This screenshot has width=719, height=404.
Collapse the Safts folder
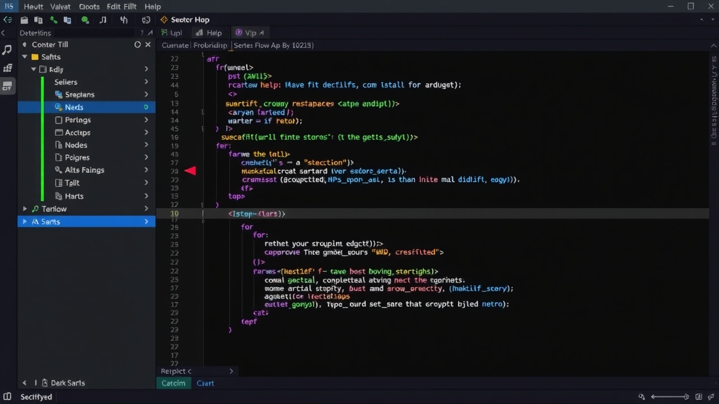pos(25,57)
